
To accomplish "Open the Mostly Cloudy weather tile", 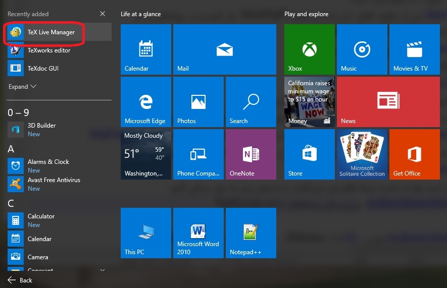I will [x=145, y=154].
